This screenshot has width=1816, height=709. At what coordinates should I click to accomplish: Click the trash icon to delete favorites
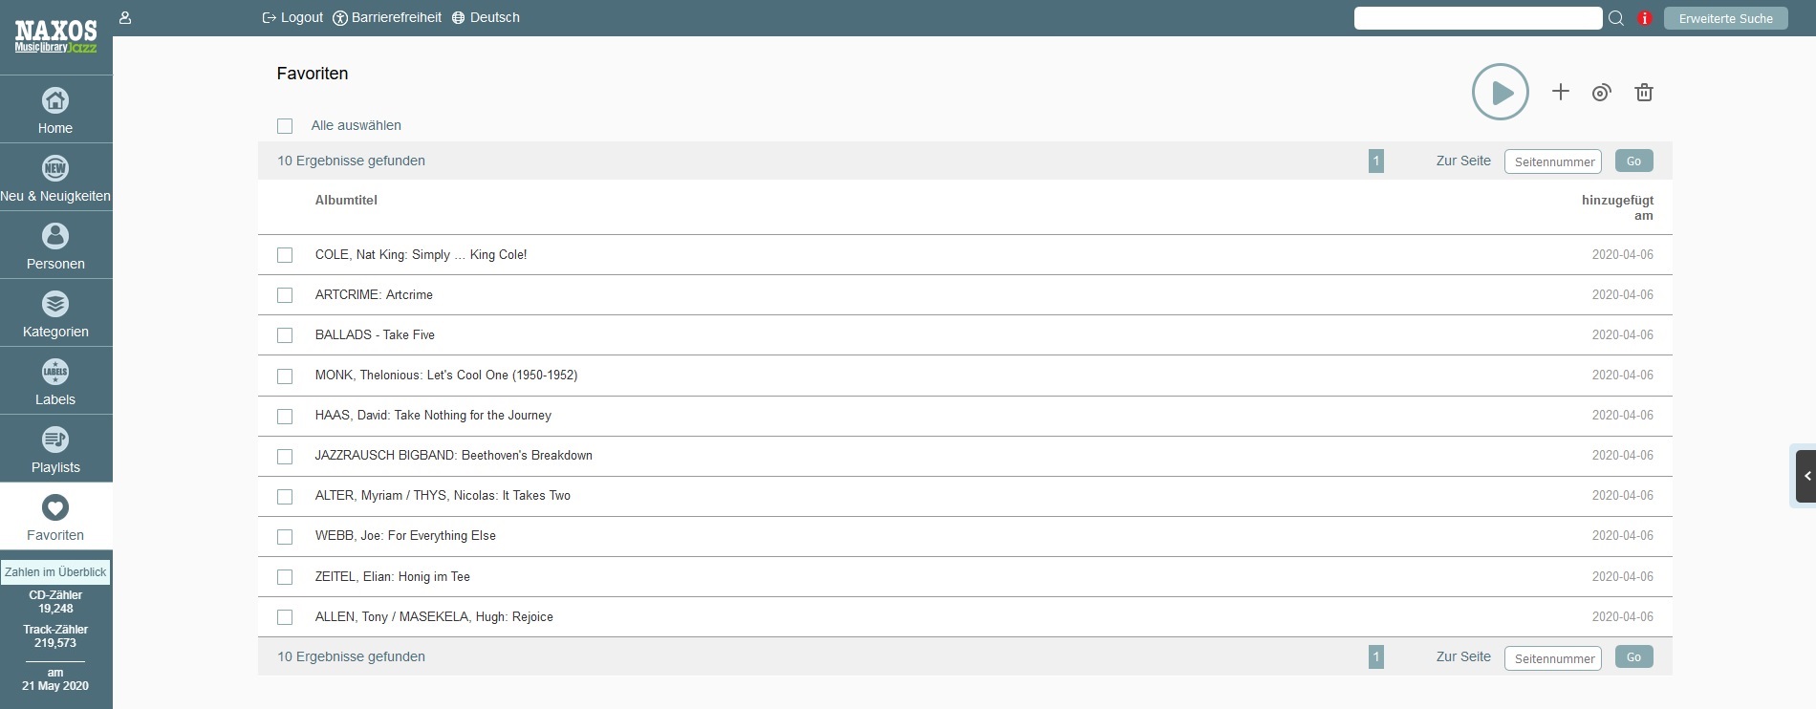coord(1643,93)
